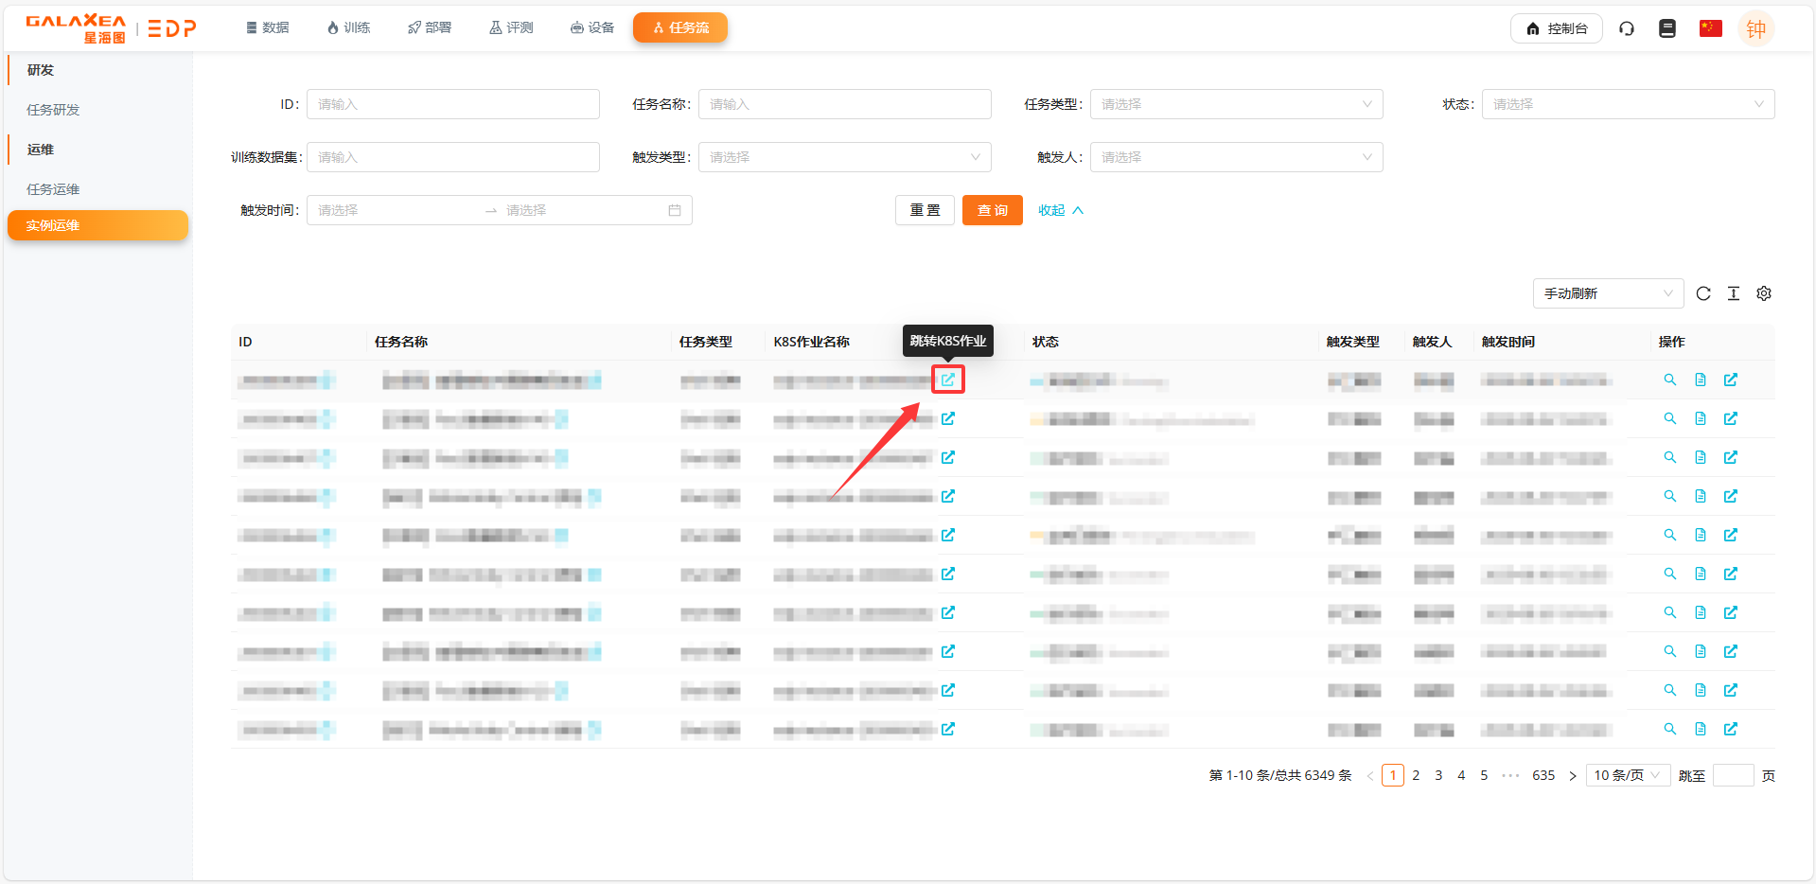Click the highlighted jump to K8S job icon
Screen dimensions: 1816x884
[x=947, y=380]
